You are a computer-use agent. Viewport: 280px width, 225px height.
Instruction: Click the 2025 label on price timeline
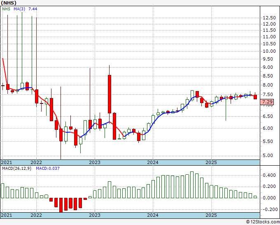point(211,162)
